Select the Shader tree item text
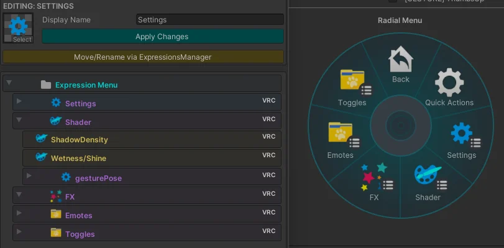This screenshot has width=504, height=248. 78,122
